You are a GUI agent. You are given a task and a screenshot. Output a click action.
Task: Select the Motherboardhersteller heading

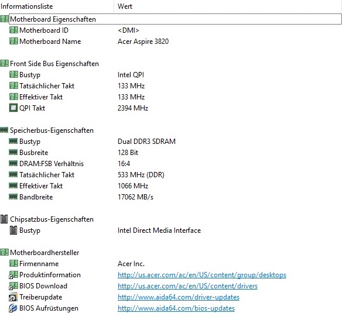[x=44, y=253]
